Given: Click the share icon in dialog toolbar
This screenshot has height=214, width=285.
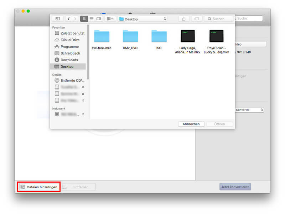Looking at the screenshot, I should click(184, 19).
